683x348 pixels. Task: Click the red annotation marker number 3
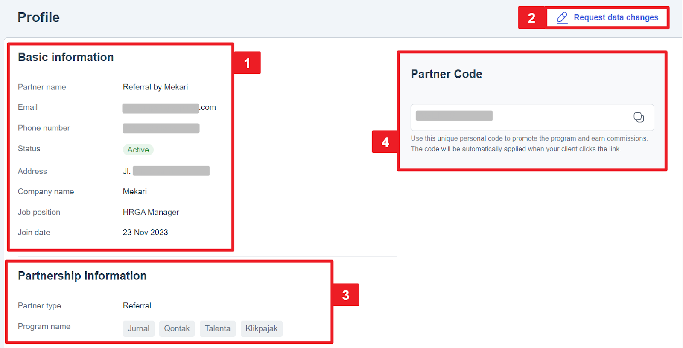[345, 295]
